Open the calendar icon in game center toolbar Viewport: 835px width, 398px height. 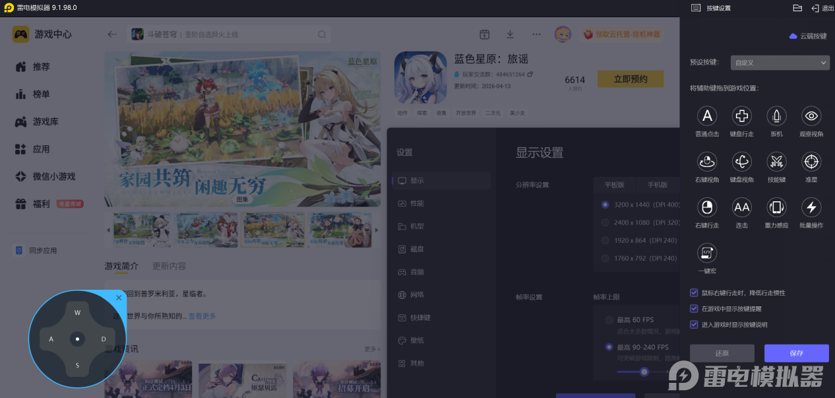(484, 34)
